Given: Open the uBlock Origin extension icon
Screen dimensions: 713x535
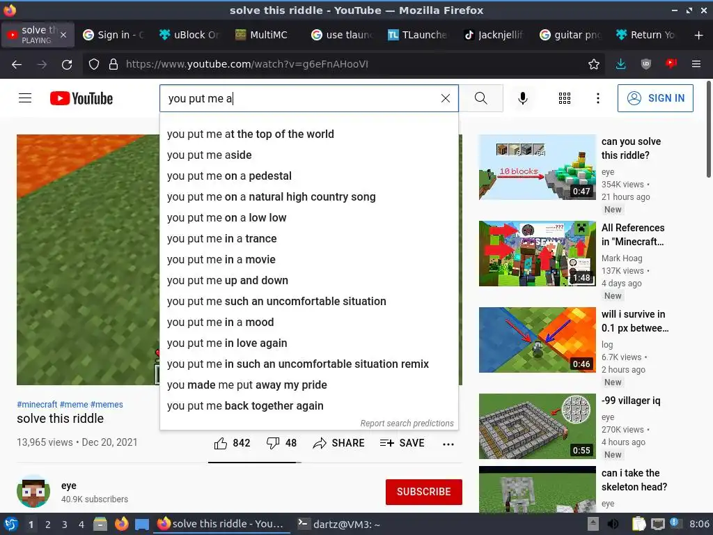Looking at the screenshot, I should click(x=645, y=65).
